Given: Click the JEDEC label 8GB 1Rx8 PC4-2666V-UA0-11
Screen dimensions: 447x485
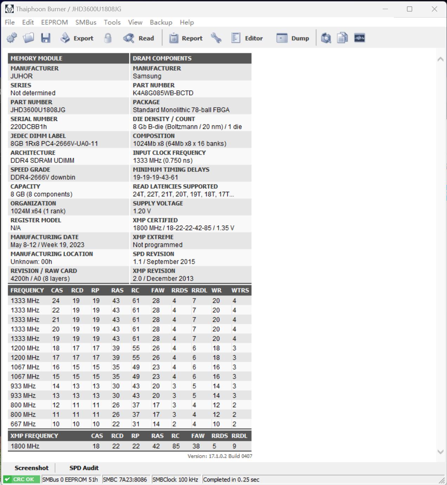Looking at the screenshot, I should coord(54,143).
